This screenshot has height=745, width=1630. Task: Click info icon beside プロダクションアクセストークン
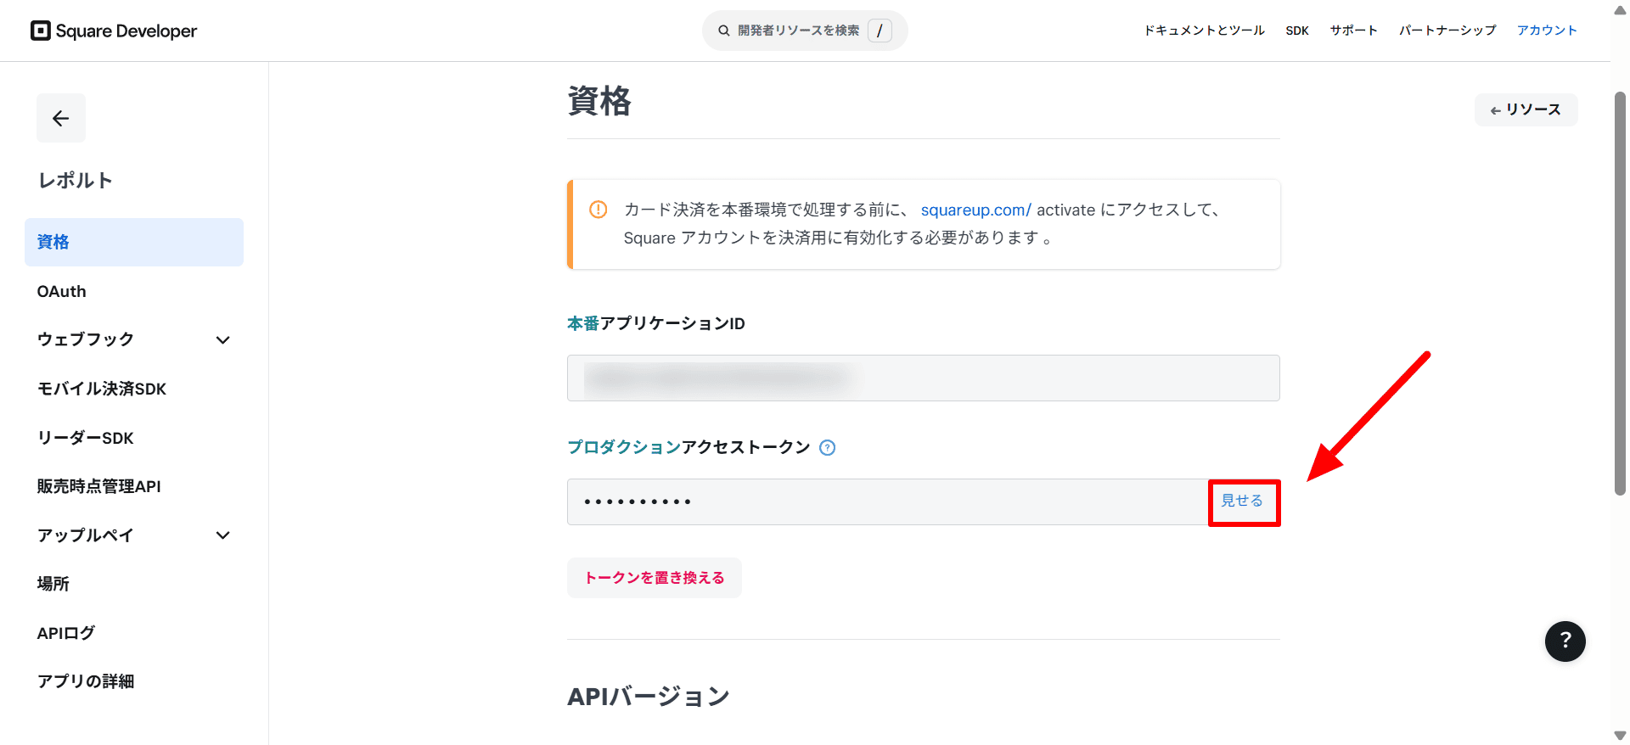[828, 448]
